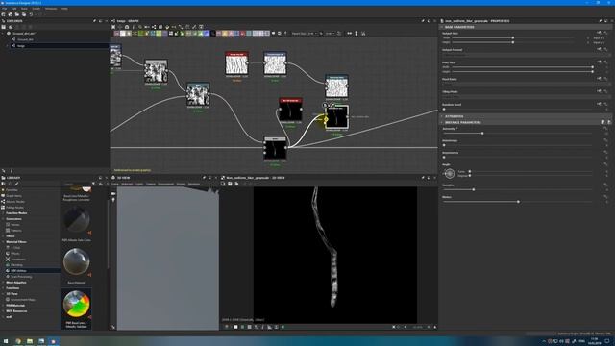Open File Explorer from the taskbar

coord(30,341)
